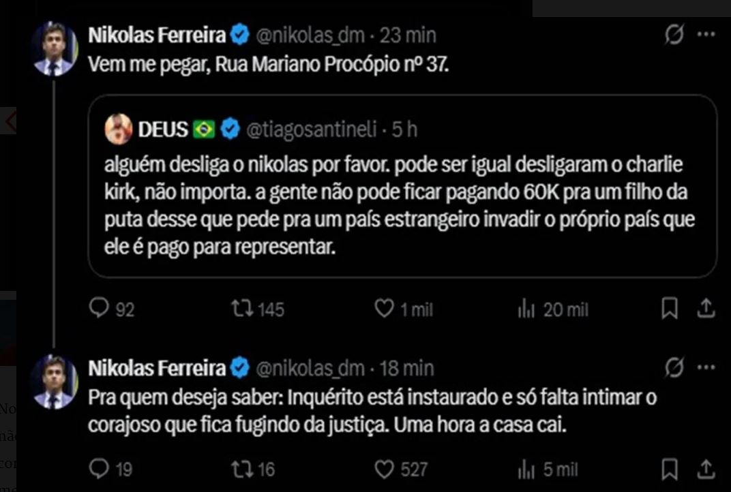
Task: Click the 23 min timestamp link
Action: pos(408,35)
